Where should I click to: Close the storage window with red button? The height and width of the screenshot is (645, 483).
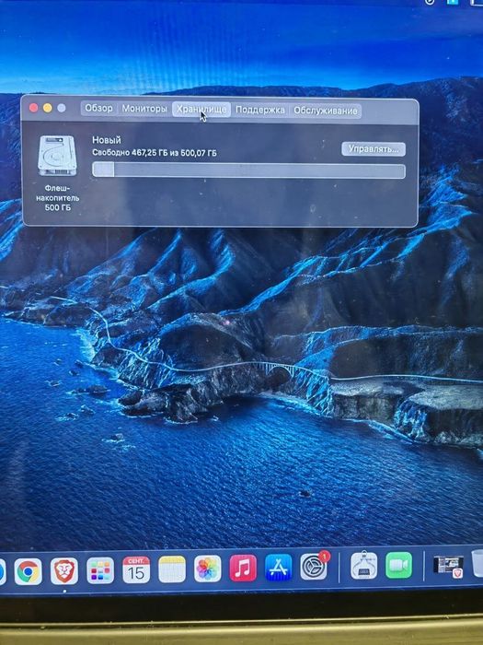(34, 108)
